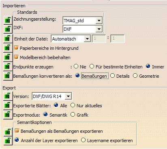Viewport: 167px width, 149px height.
Task: Select the Grafik export mode
Action: [73, 115]
